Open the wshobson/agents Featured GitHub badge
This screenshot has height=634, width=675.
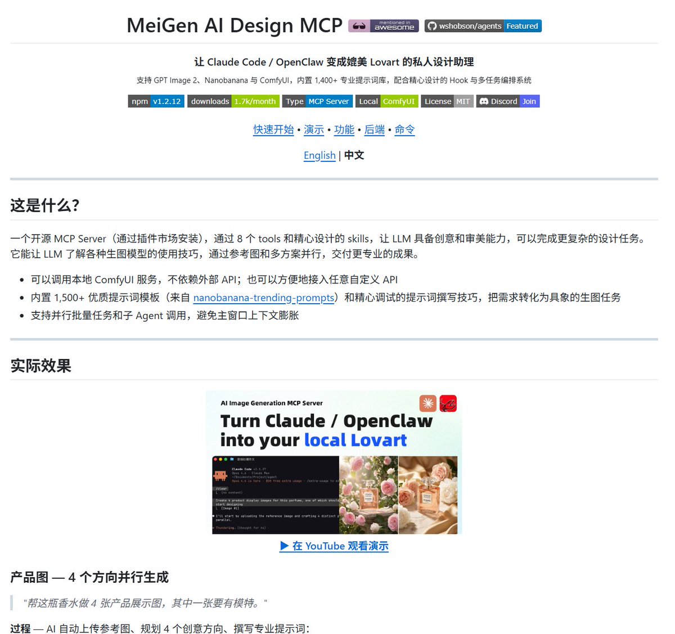point(483,26)
